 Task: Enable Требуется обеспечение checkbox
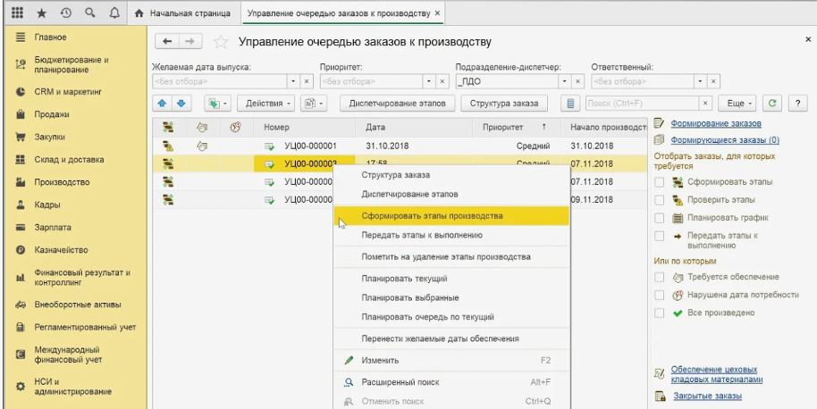coord(660,277)
